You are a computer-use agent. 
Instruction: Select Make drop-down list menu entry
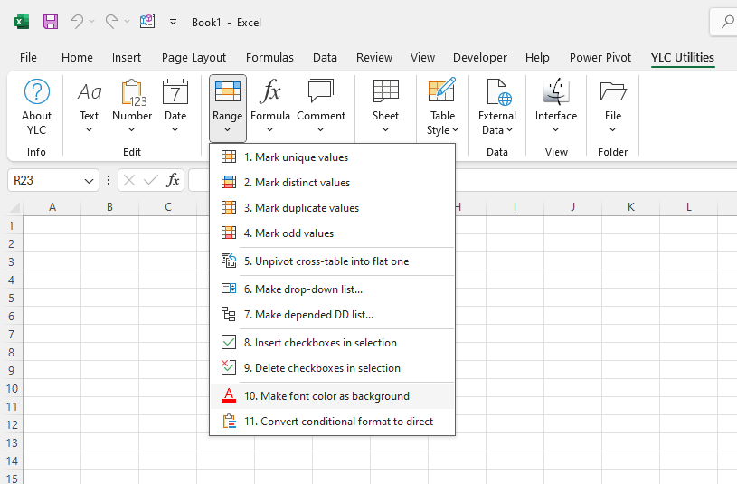pos(303,289)
